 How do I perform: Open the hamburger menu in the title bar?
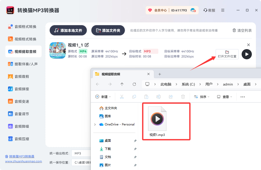[x=223, y=10]
